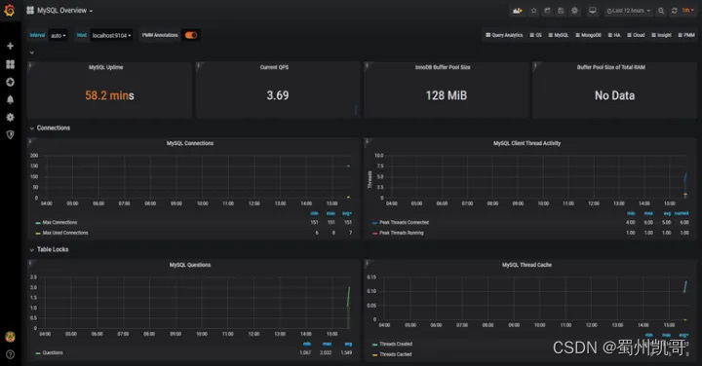Click info corner of MySQL Connections panel
Viewport: 702px width, 366px height.
point(30,141)
